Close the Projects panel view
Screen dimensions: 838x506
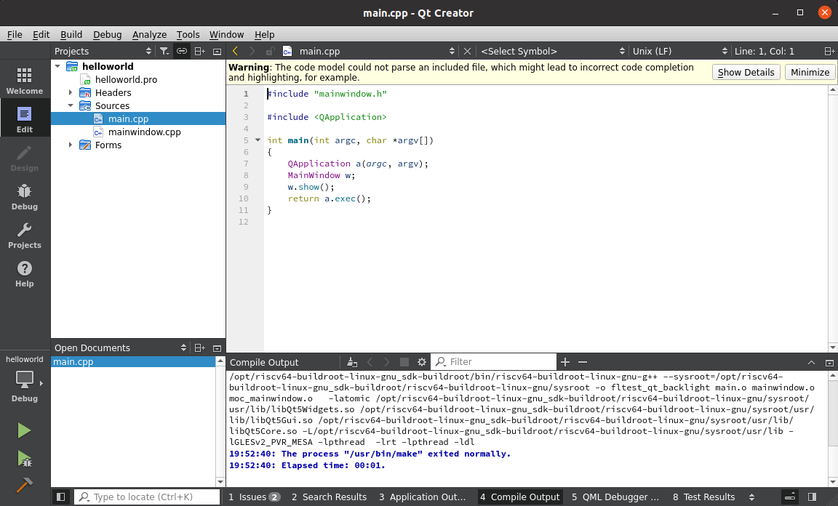point(217,52)
